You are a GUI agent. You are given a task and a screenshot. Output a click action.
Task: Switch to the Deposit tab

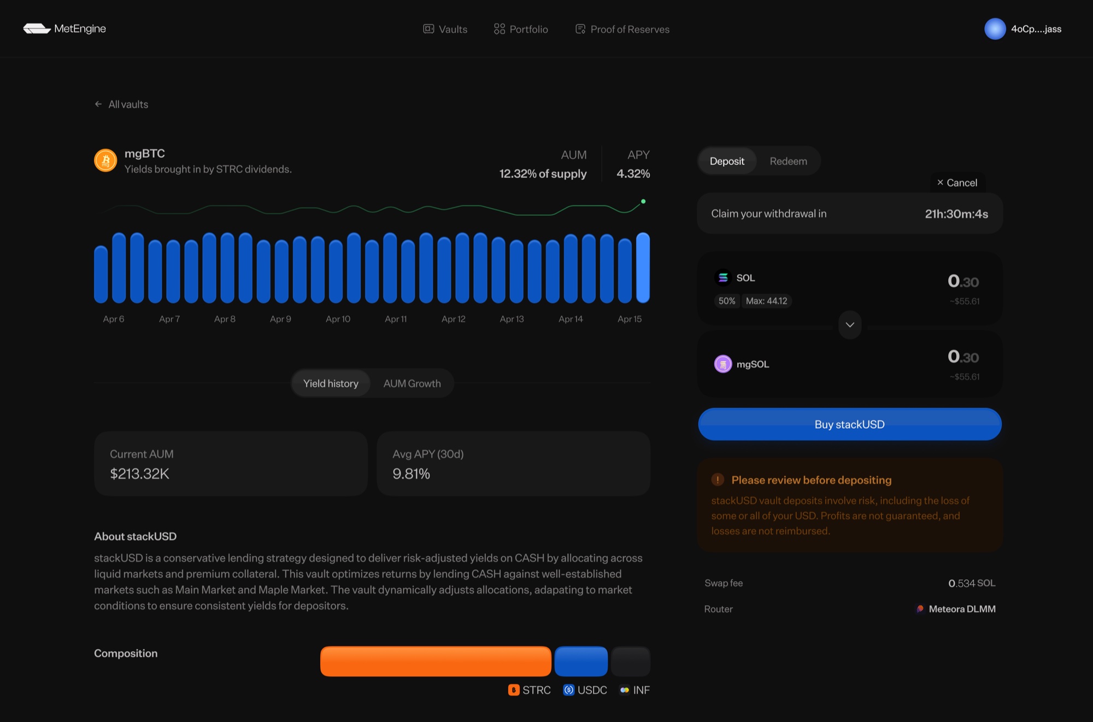point(727,161)
